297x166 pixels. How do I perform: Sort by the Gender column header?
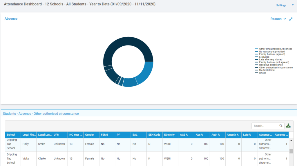pyautogui.click(x=91, y=135)
